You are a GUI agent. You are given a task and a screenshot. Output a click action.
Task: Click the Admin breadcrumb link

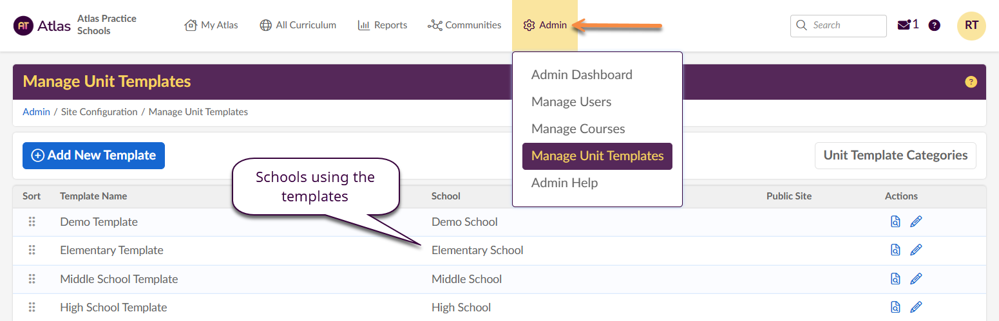tap(36, 112)
